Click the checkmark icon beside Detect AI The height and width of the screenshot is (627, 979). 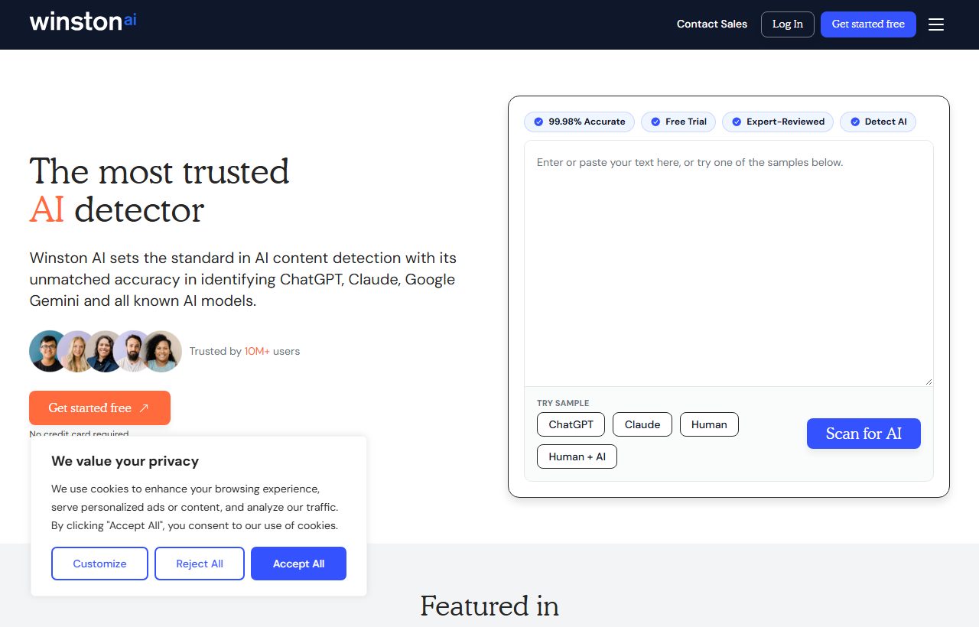click(854, 122)
